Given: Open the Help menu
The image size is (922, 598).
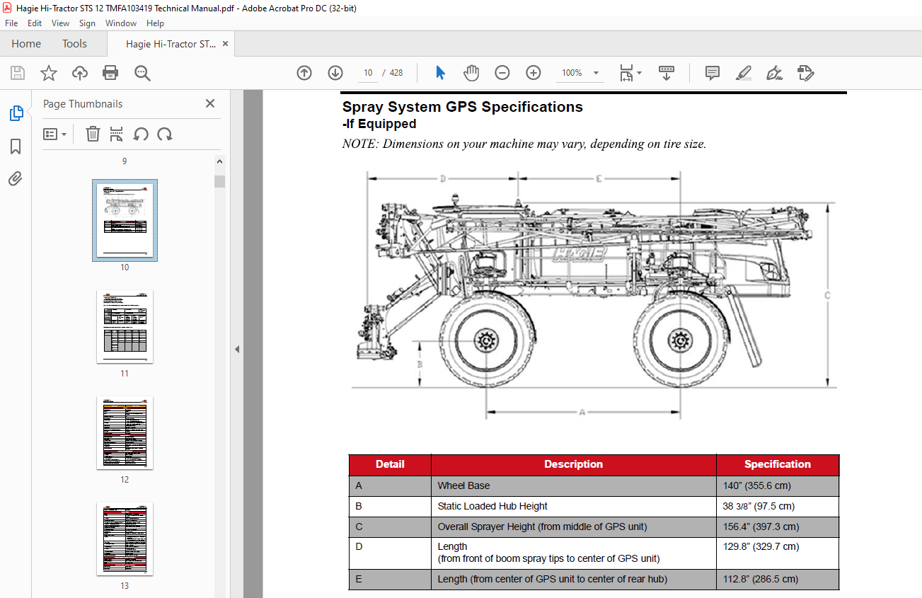Looking at the screenshot, I should (155, 23).
